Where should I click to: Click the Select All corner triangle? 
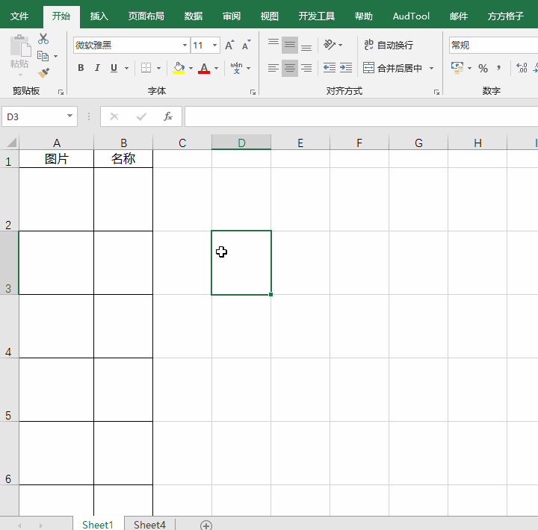(x=11, y=143)
